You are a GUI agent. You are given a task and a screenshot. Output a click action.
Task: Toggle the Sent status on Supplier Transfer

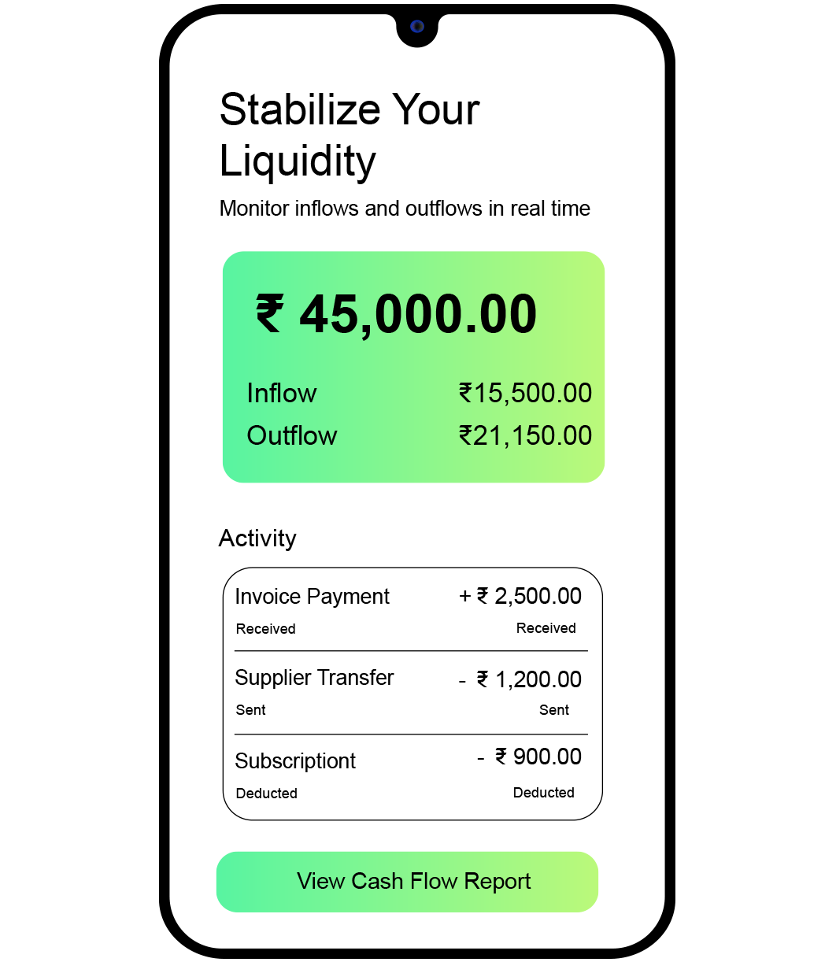554,709
